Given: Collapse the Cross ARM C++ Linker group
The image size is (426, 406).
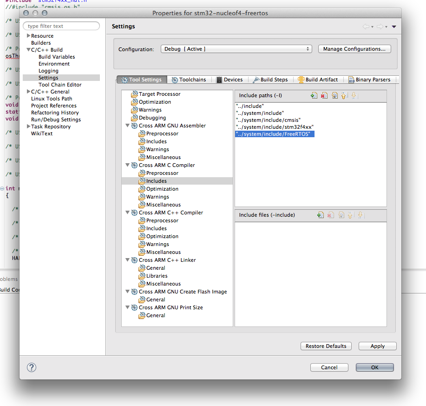Looking at the screenshot, I should (127, 260).
